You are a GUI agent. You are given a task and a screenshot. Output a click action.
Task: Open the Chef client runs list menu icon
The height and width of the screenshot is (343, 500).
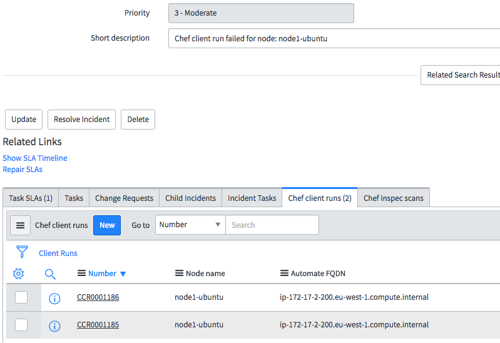(20, 225)
